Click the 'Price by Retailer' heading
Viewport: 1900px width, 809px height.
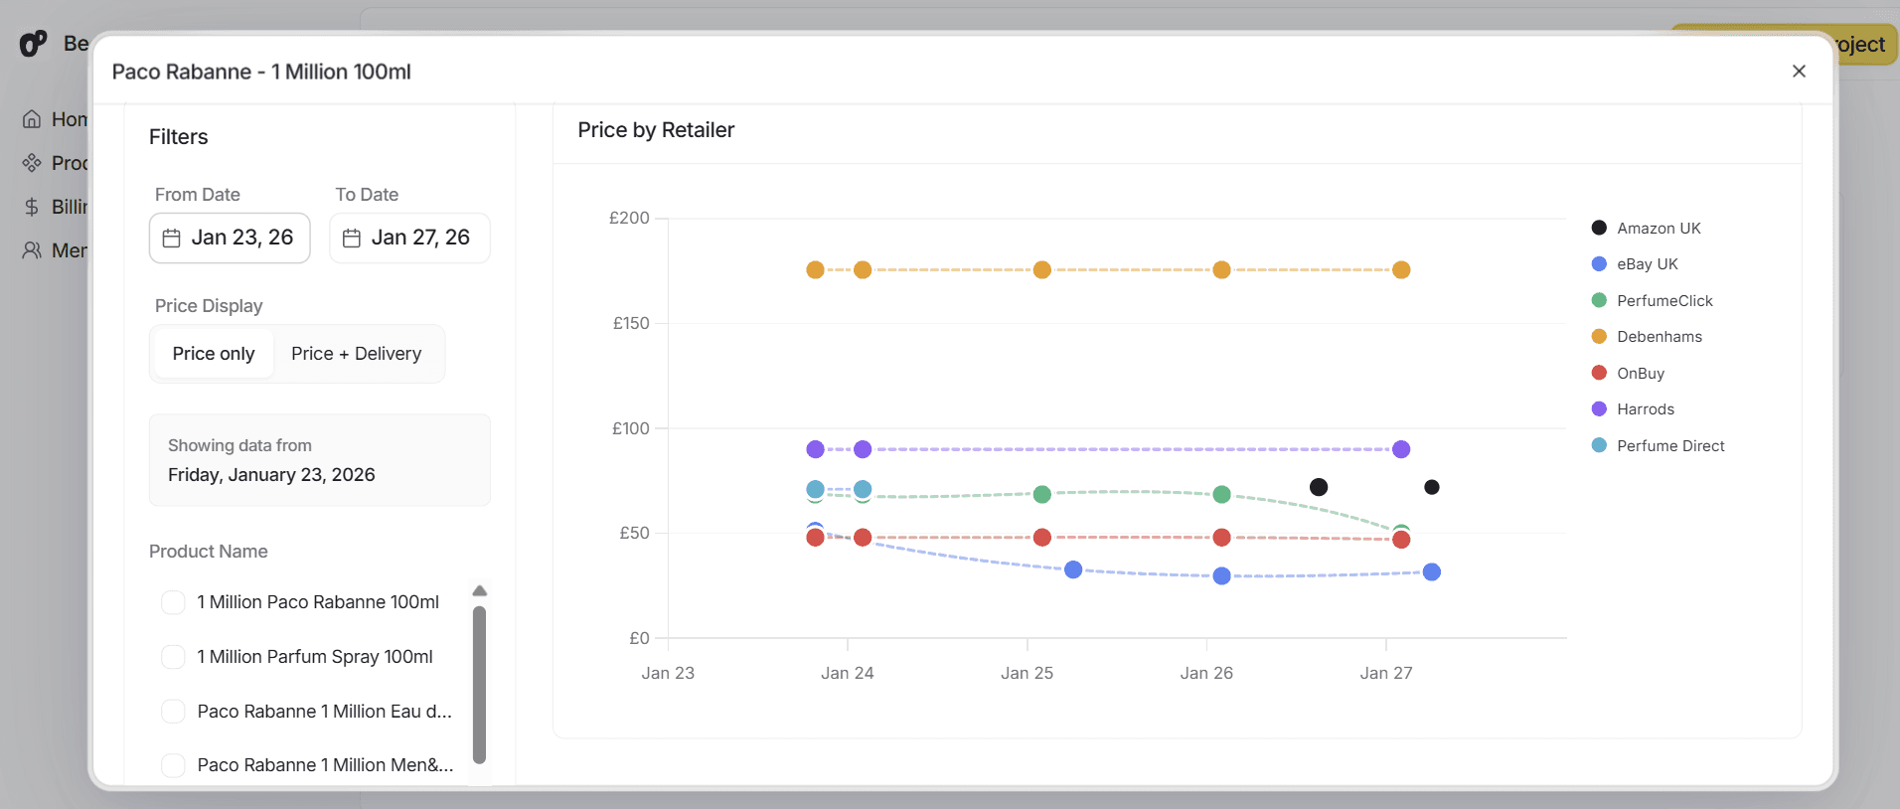(x=656, y=130)
